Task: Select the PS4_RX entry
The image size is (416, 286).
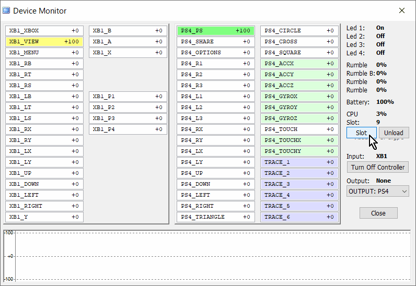Action: point(216,129)
